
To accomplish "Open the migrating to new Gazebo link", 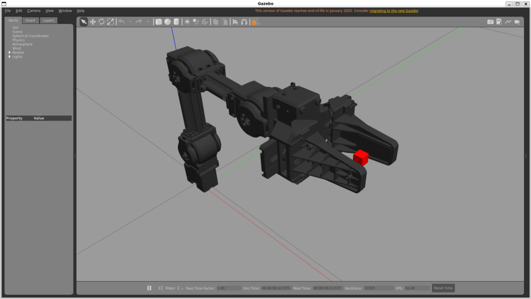I will (x=394, y=10).
